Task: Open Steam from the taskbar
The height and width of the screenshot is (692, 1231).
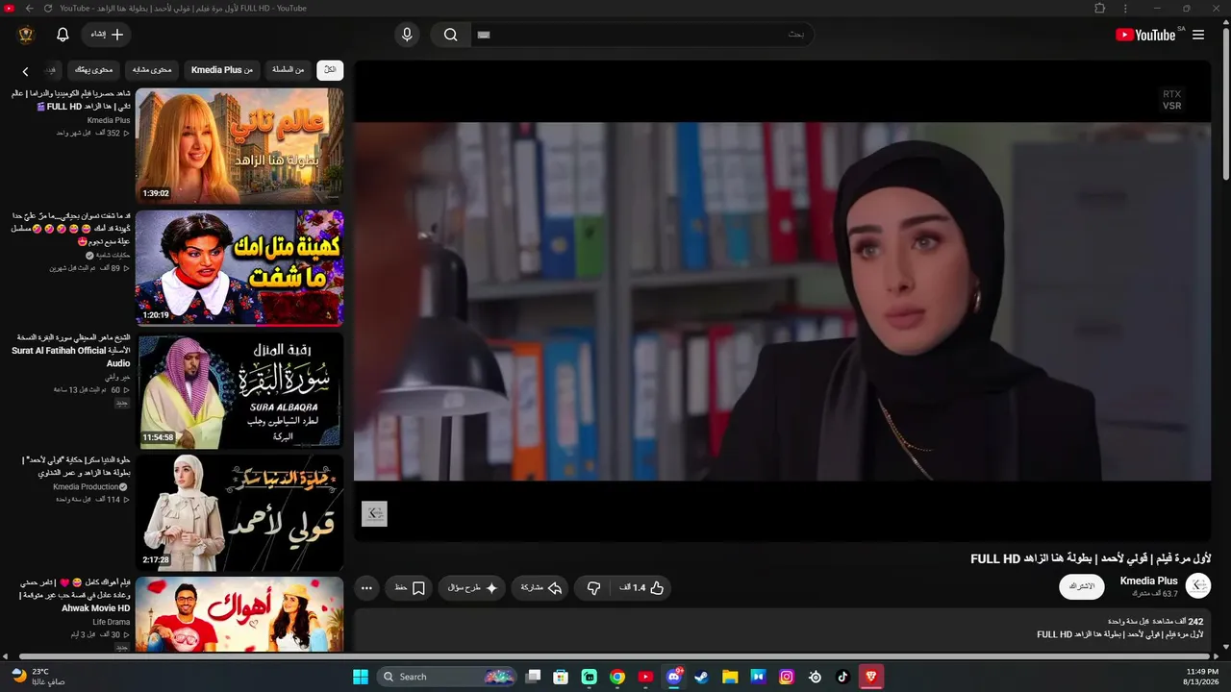Action: pos(702,677)
